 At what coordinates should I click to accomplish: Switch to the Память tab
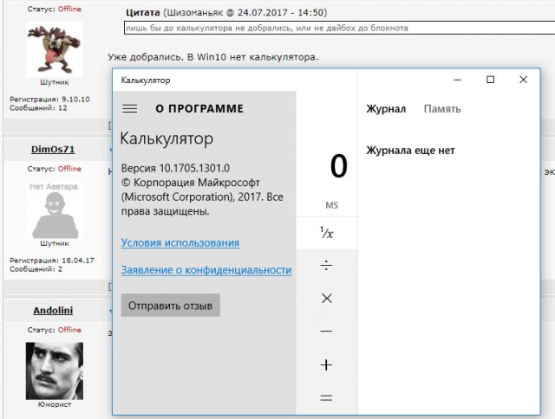(x=442, y=109)
